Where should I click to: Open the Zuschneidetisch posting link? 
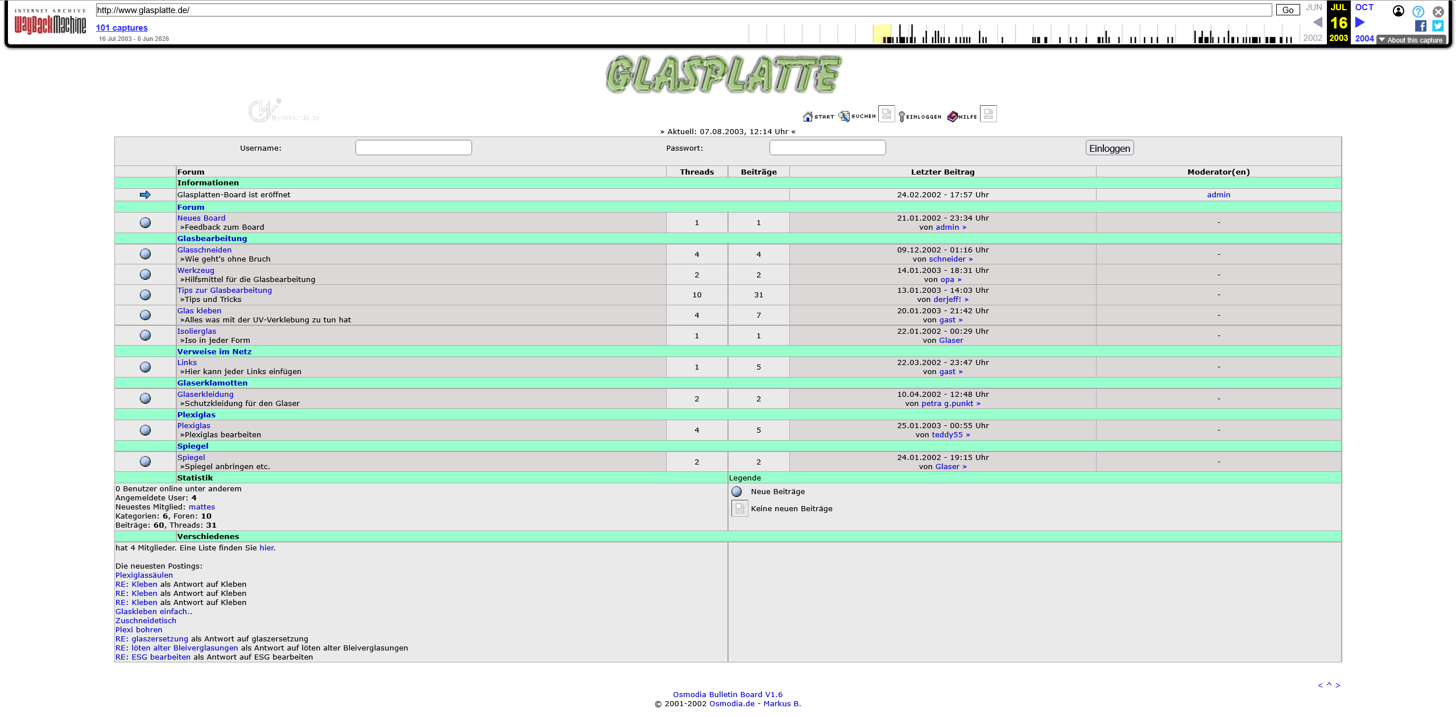click(x=146, y=620)
